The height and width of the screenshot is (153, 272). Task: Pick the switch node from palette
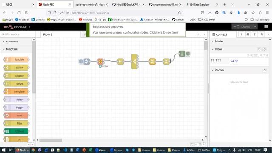[17, 68]
